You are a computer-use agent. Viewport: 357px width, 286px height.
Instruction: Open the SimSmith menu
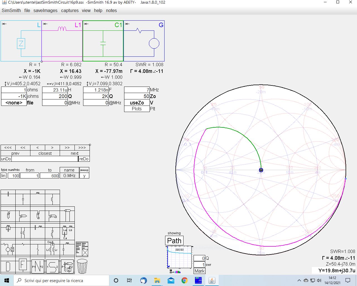pyautogui.click(x=11, y=10)
